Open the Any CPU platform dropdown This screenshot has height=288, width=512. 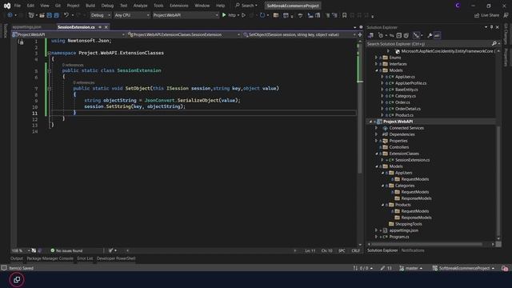(131, 15)
